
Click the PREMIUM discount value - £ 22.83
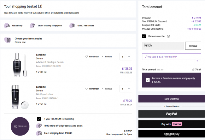(x=196, y=21)
